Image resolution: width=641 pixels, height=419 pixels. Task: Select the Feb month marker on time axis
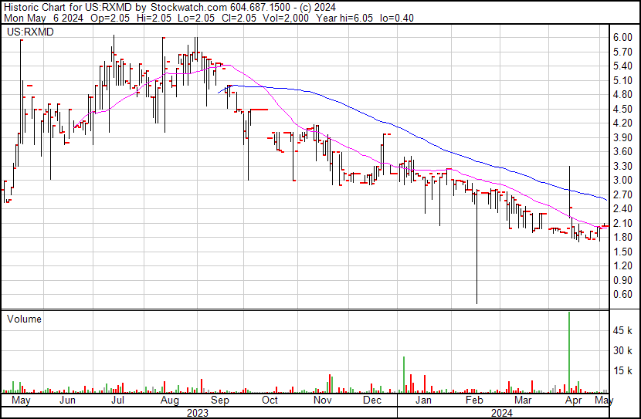point(473,400)
